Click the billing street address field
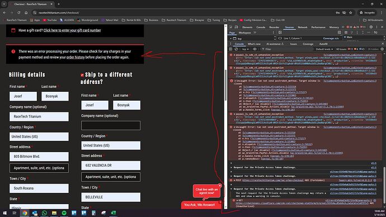Screen dimensions: 386x217 (x=39, y=157)
